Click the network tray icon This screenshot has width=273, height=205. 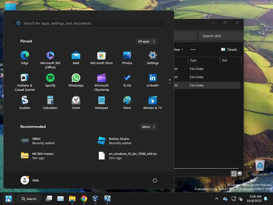[234, 199]
